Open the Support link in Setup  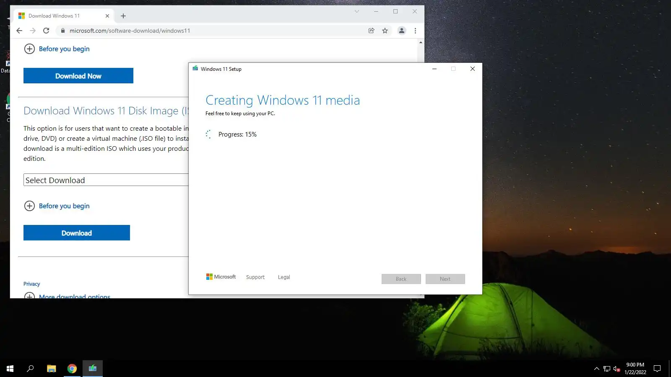(255, 277)
